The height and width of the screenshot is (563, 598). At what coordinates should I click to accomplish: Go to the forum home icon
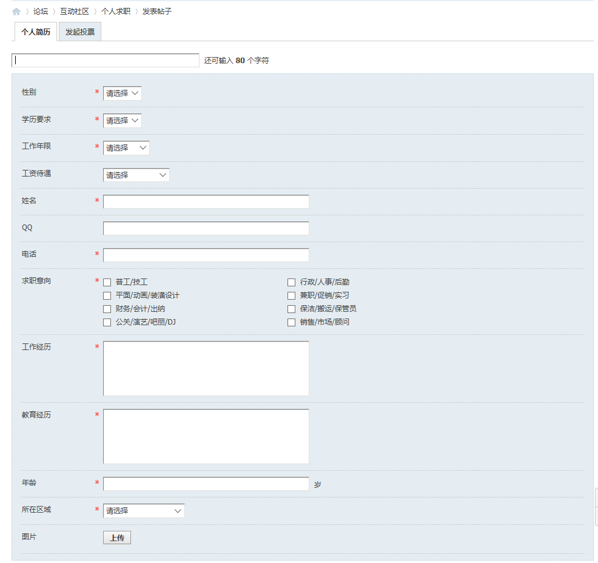coord(16,12)
